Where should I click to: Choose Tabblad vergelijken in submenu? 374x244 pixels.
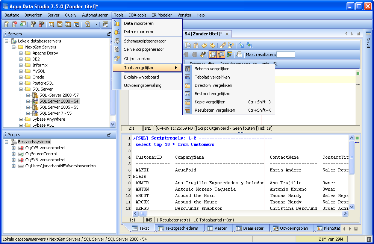click(x=229, y=77)
